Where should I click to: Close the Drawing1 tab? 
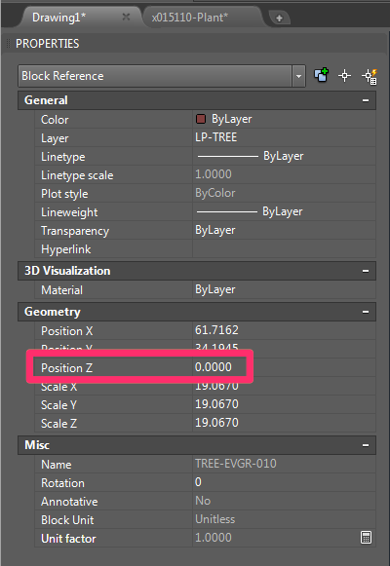click(126, 17)
